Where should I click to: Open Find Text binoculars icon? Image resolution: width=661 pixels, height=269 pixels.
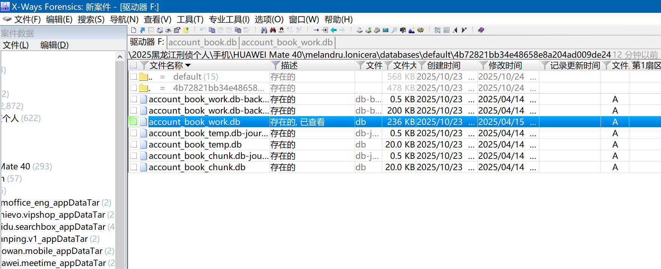264,30
